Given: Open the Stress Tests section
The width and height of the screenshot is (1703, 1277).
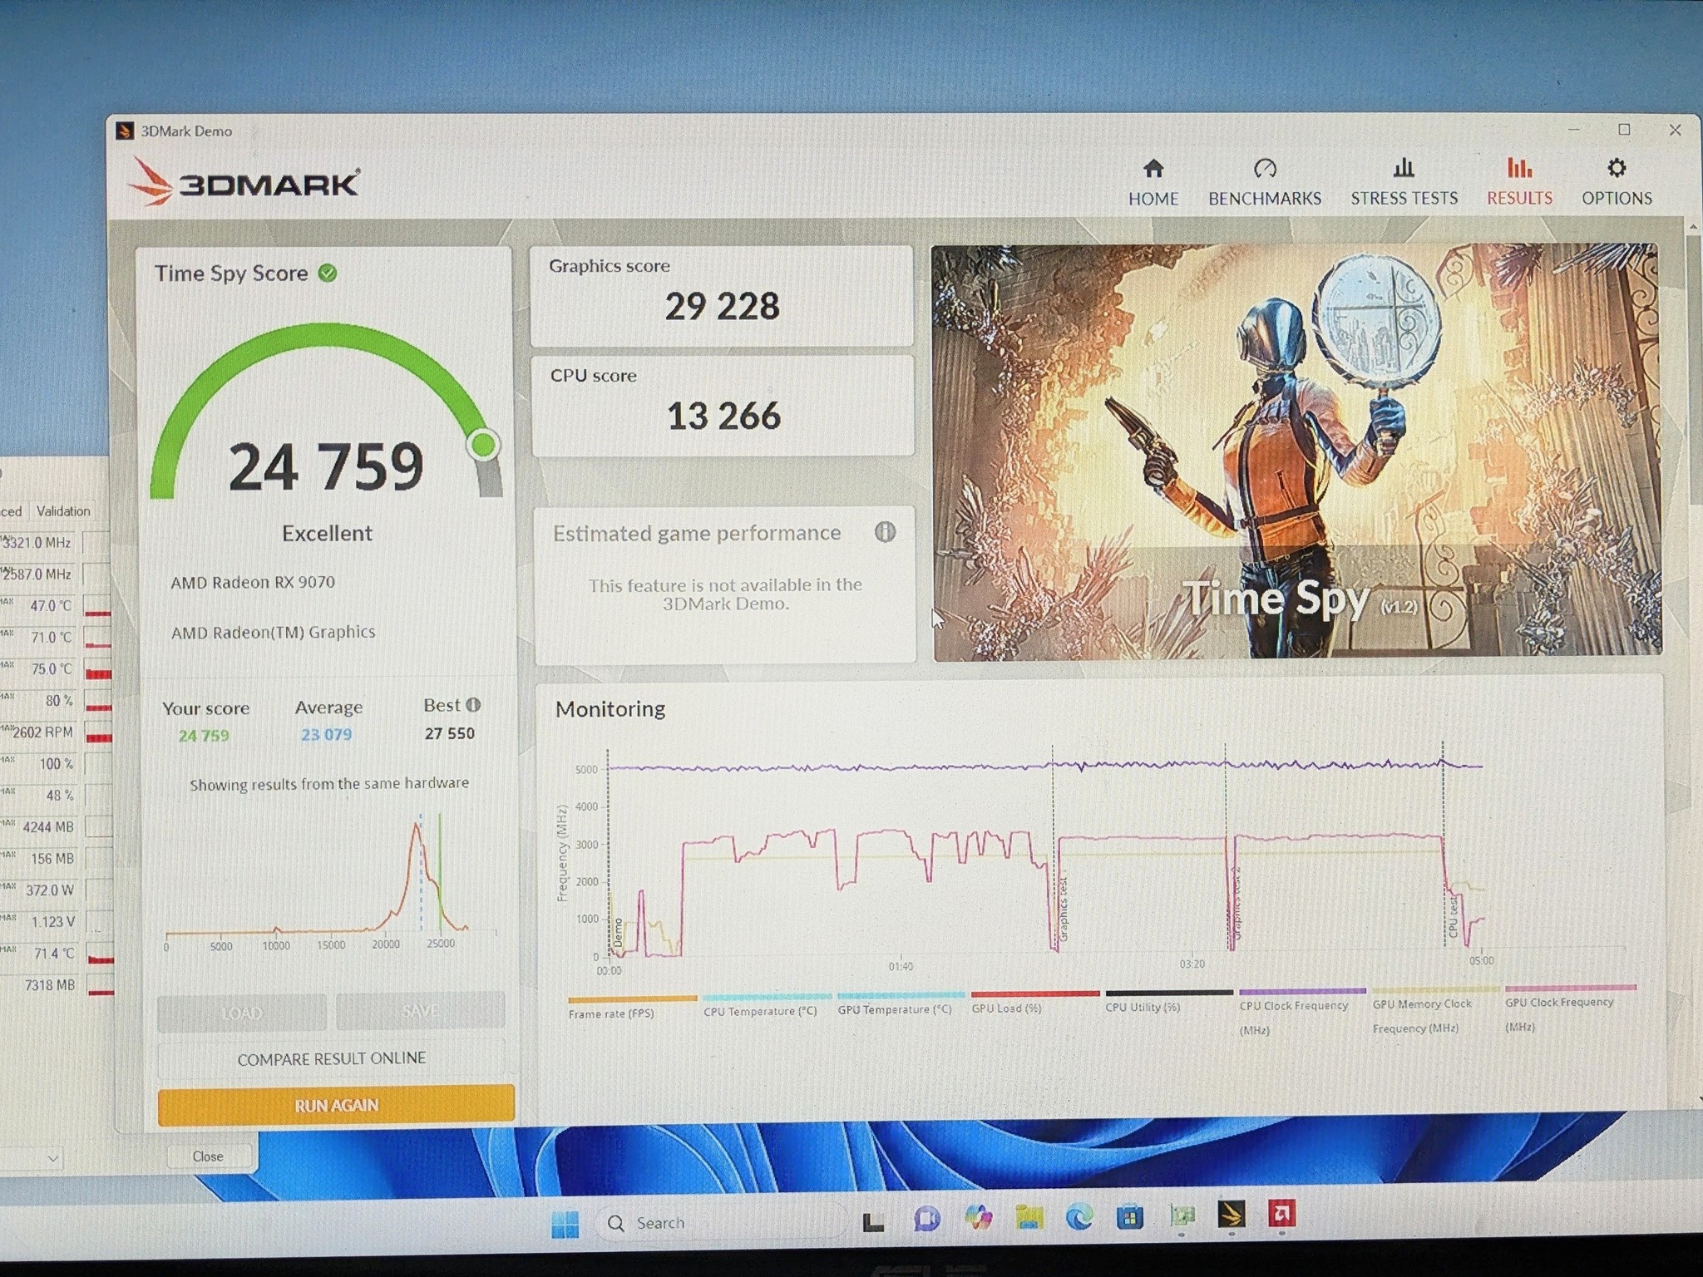Looking at the screenshot, I should click(1404, 183).
